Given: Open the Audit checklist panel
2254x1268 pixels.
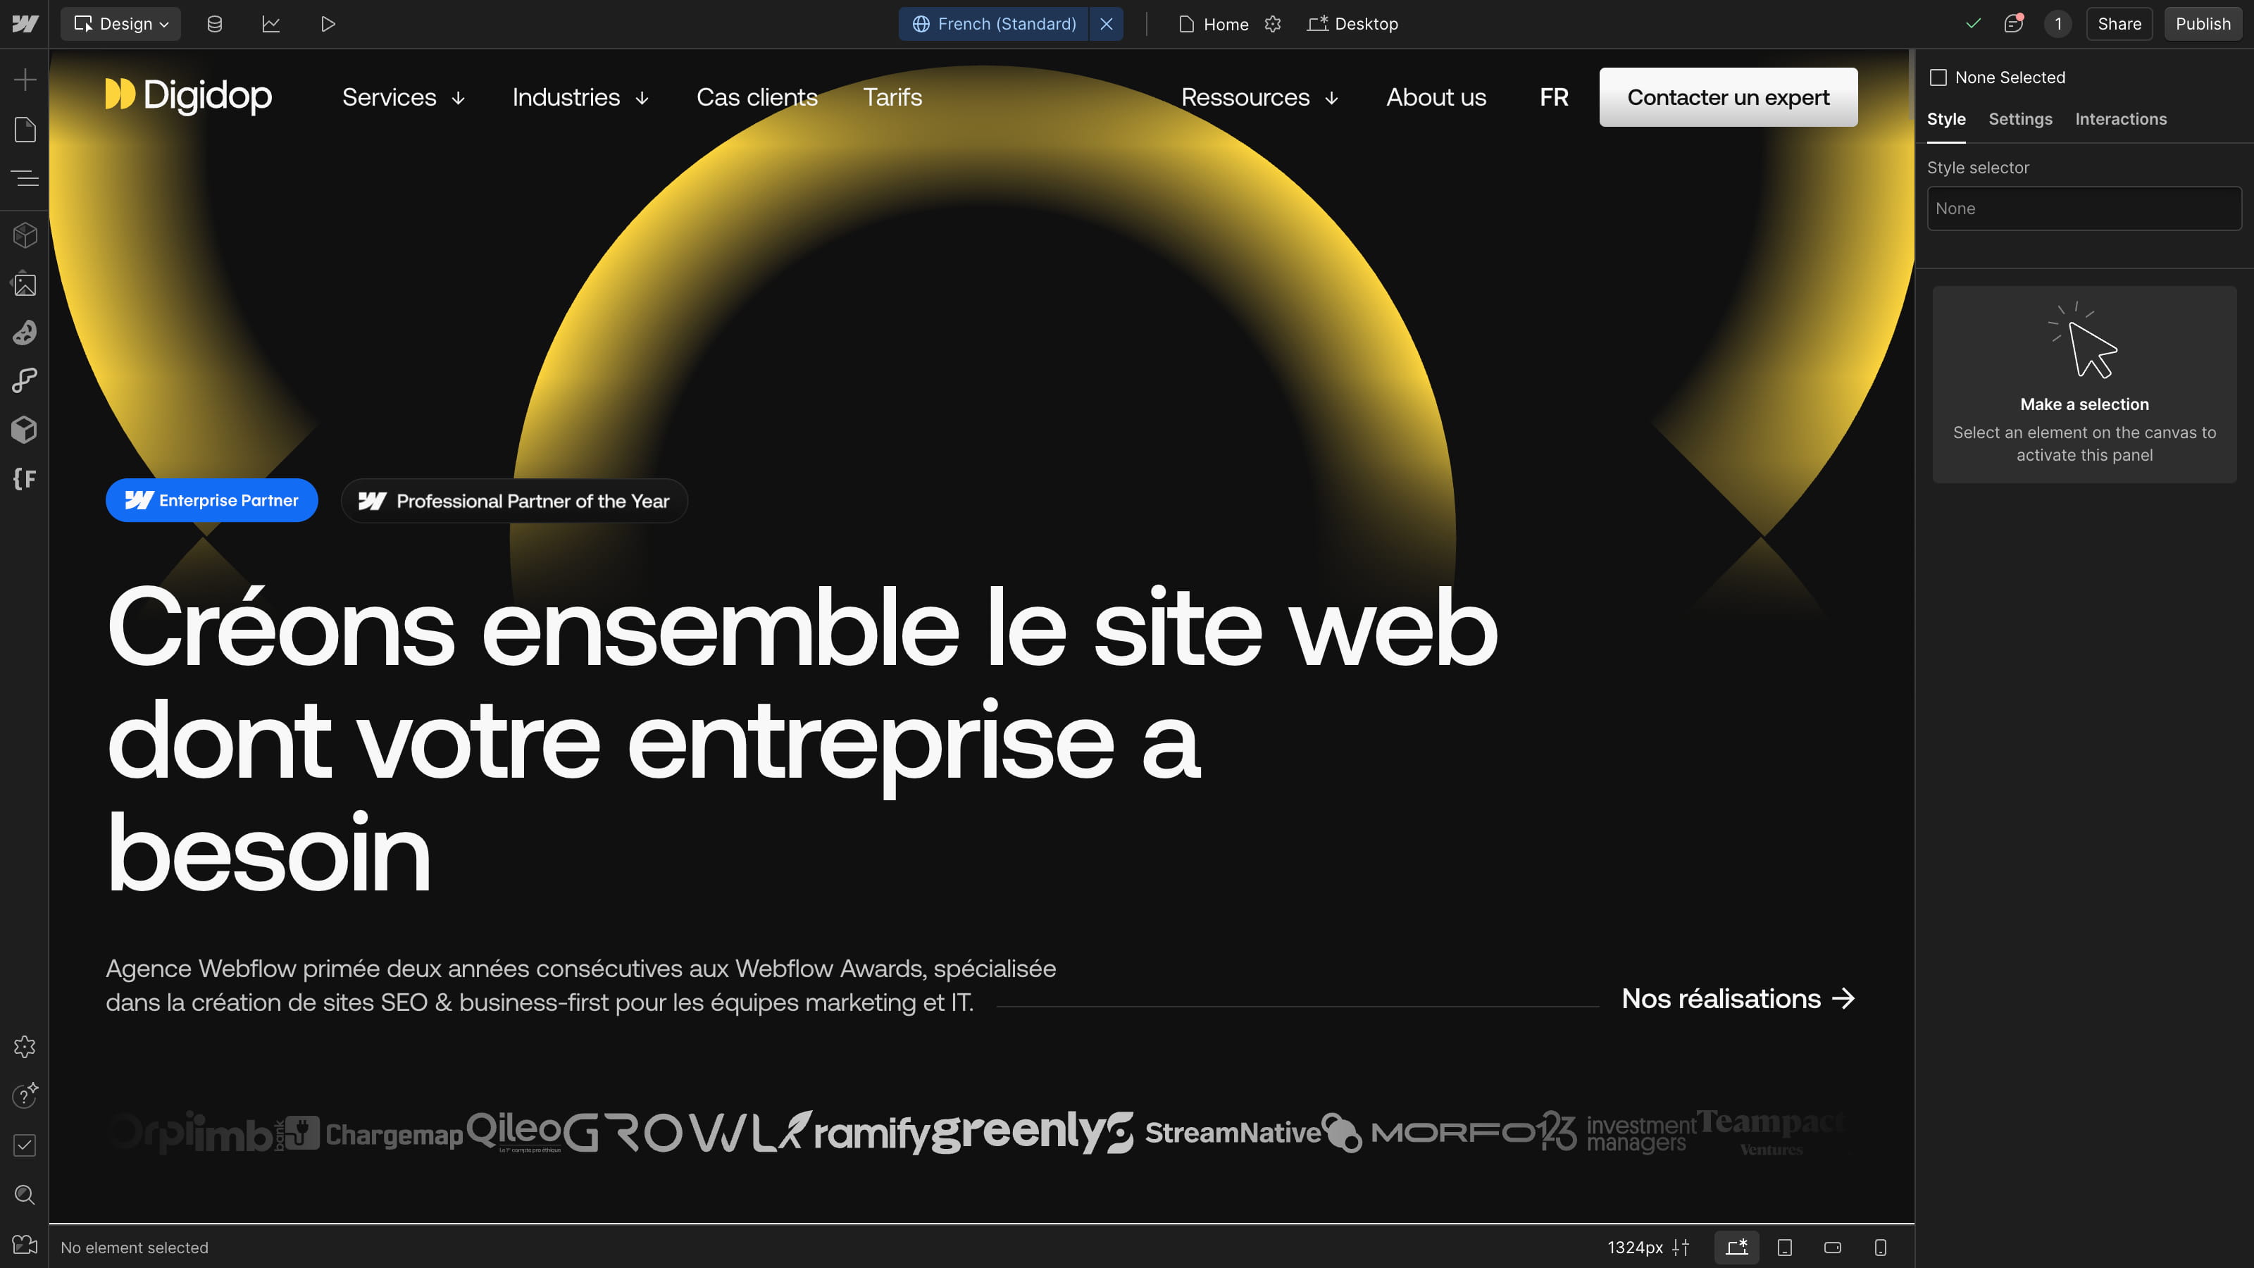Looking at the screenshot, I should pos(25,1145).
